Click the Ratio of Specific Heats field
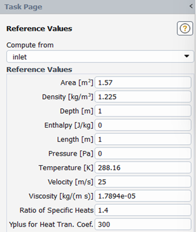The height and width of the screenshot is (232, 196). [x=143, y=210]
